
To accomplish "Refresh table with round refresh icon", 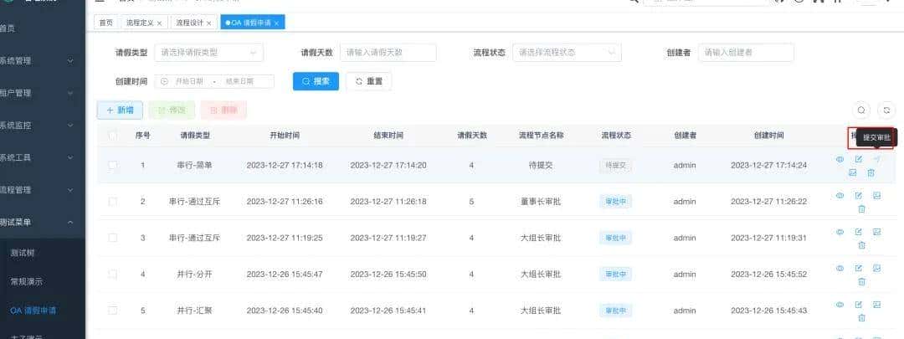I will coord(886,110).
